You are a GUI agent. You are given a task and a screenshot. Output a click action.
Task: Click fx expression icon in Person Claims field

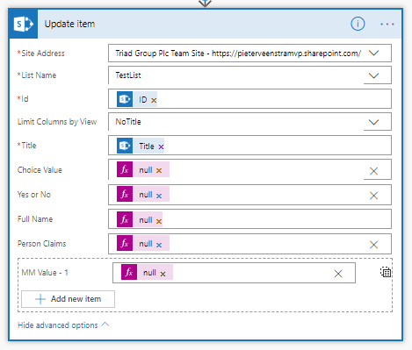(x=125, y=243)
